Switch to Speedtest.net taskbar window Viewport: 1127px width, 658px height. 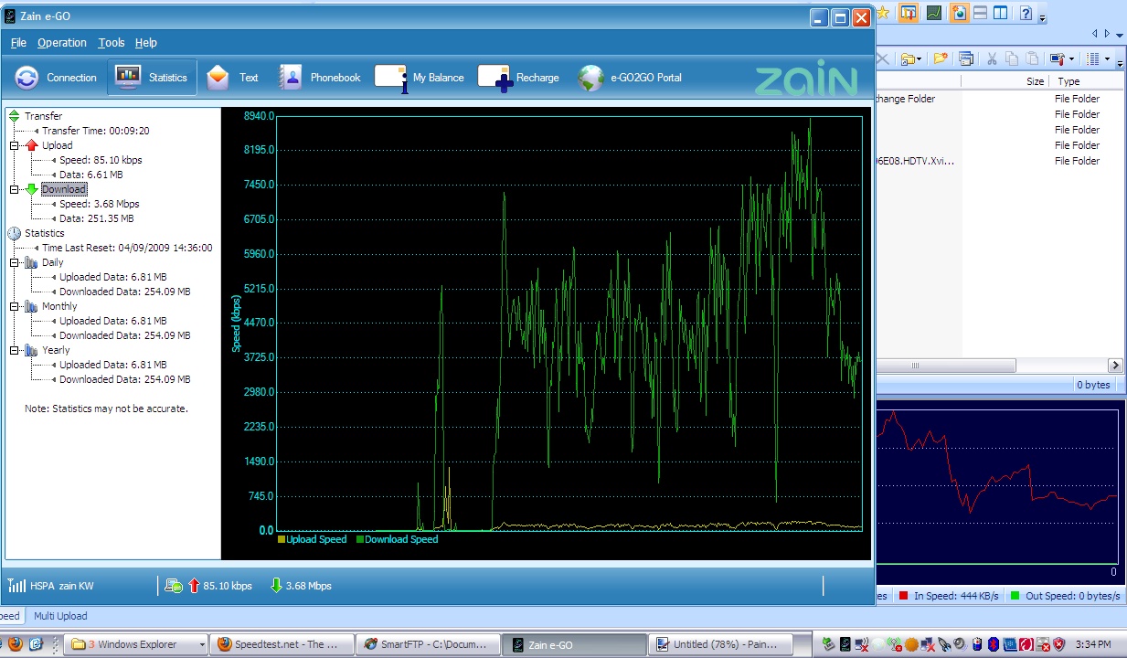click(279, 644)
